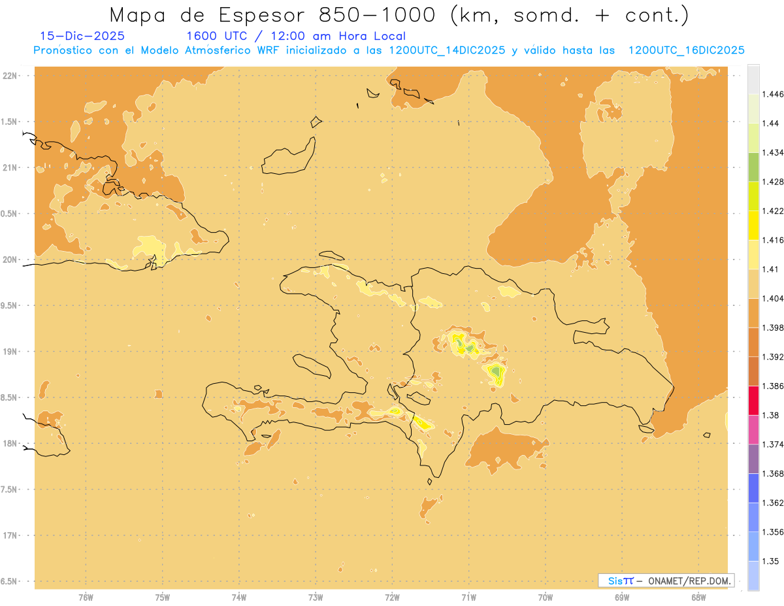Select the '18N' latitude label
784x606 pixels.
pos(10,443)
